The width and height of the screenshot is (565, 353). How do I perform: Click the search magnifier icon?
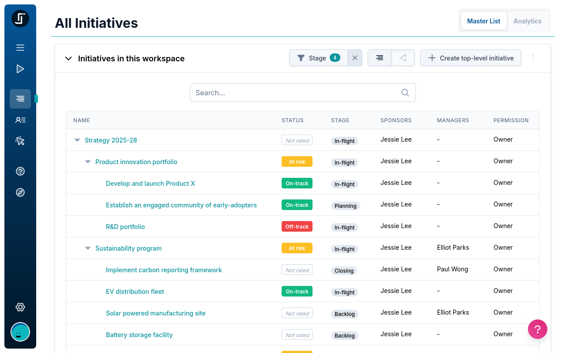405,93
